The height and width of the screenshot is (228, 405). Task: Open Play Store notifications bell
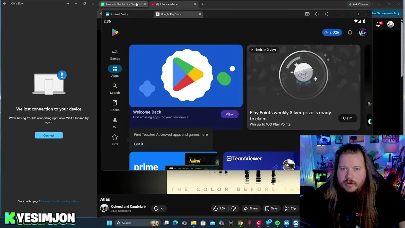(x=350, y=32)
